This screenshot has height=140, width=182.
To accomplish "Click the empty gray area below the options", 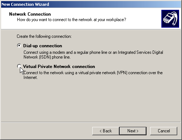I will 91,101.
